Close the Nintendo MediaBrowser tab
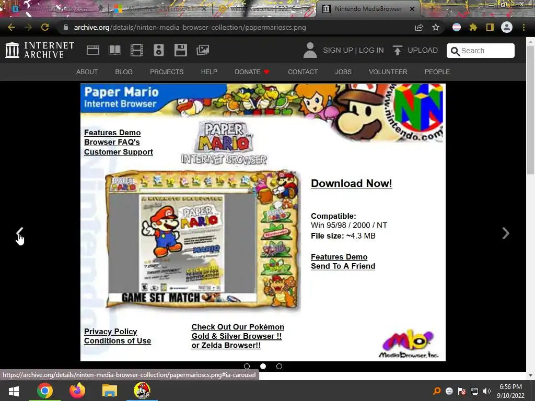This screenshot has height=401, width=535. [x=412, y=9]
